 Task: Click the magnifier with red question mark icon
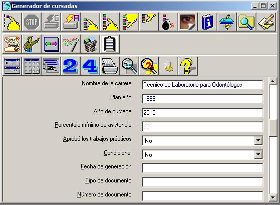point(149,66)
